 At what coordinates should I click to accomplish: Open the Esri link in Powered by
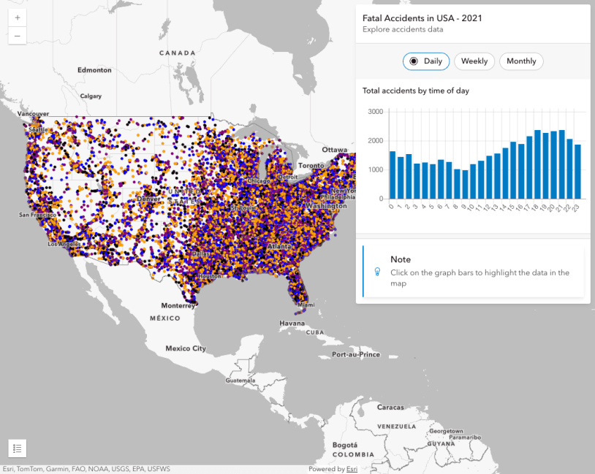pyautogui.click(x=352, y=469)
